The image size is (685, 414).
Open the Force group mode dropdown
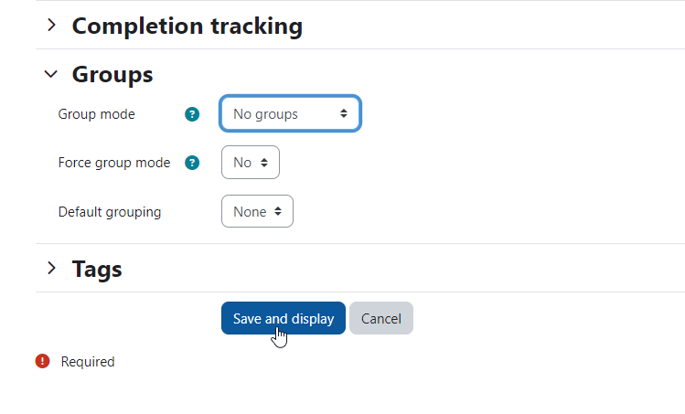tap(251, 163)
